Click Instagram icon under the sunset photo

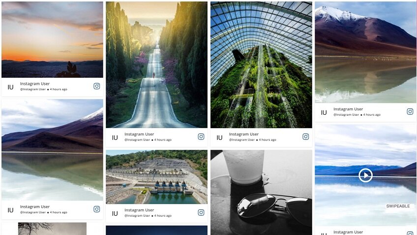97,86
